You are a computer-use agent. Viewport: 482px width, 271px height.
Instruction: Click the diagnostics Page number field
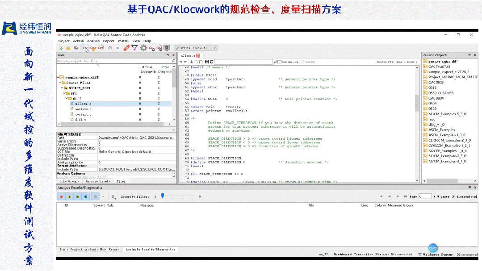(x=425, y=196)
